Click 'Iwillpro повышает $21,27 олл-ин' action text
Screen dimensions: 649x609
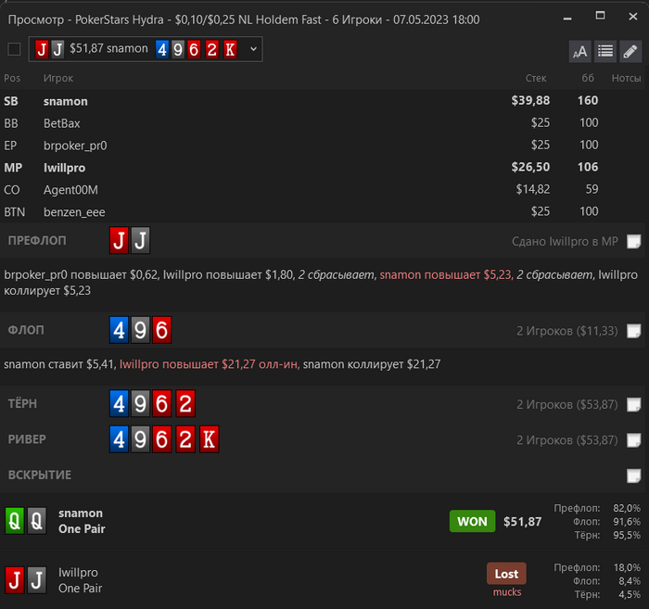point(210,364)
